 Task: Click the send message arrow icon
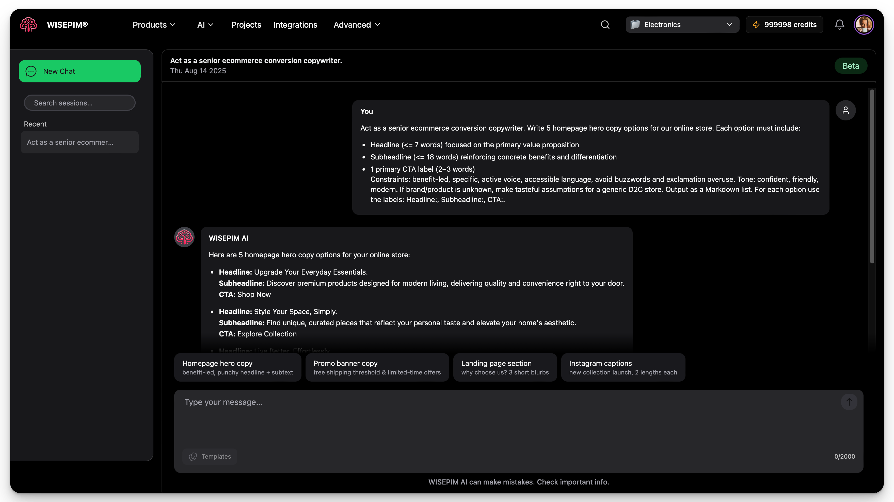849,402
